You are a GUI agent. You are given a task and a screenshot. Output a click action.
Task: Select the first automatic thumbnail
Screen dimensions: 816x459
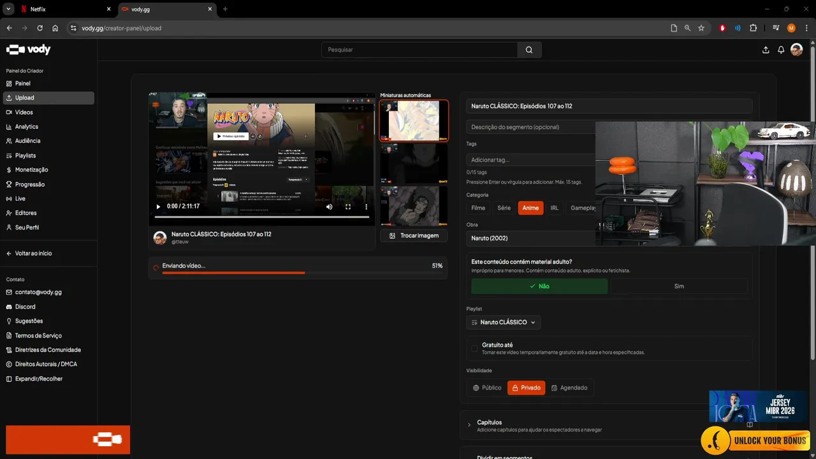pos(414,120)
